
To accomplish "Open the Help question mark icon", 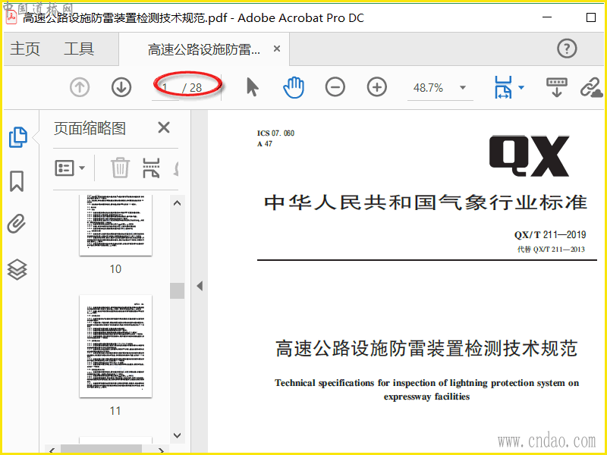I will (567, 49).
